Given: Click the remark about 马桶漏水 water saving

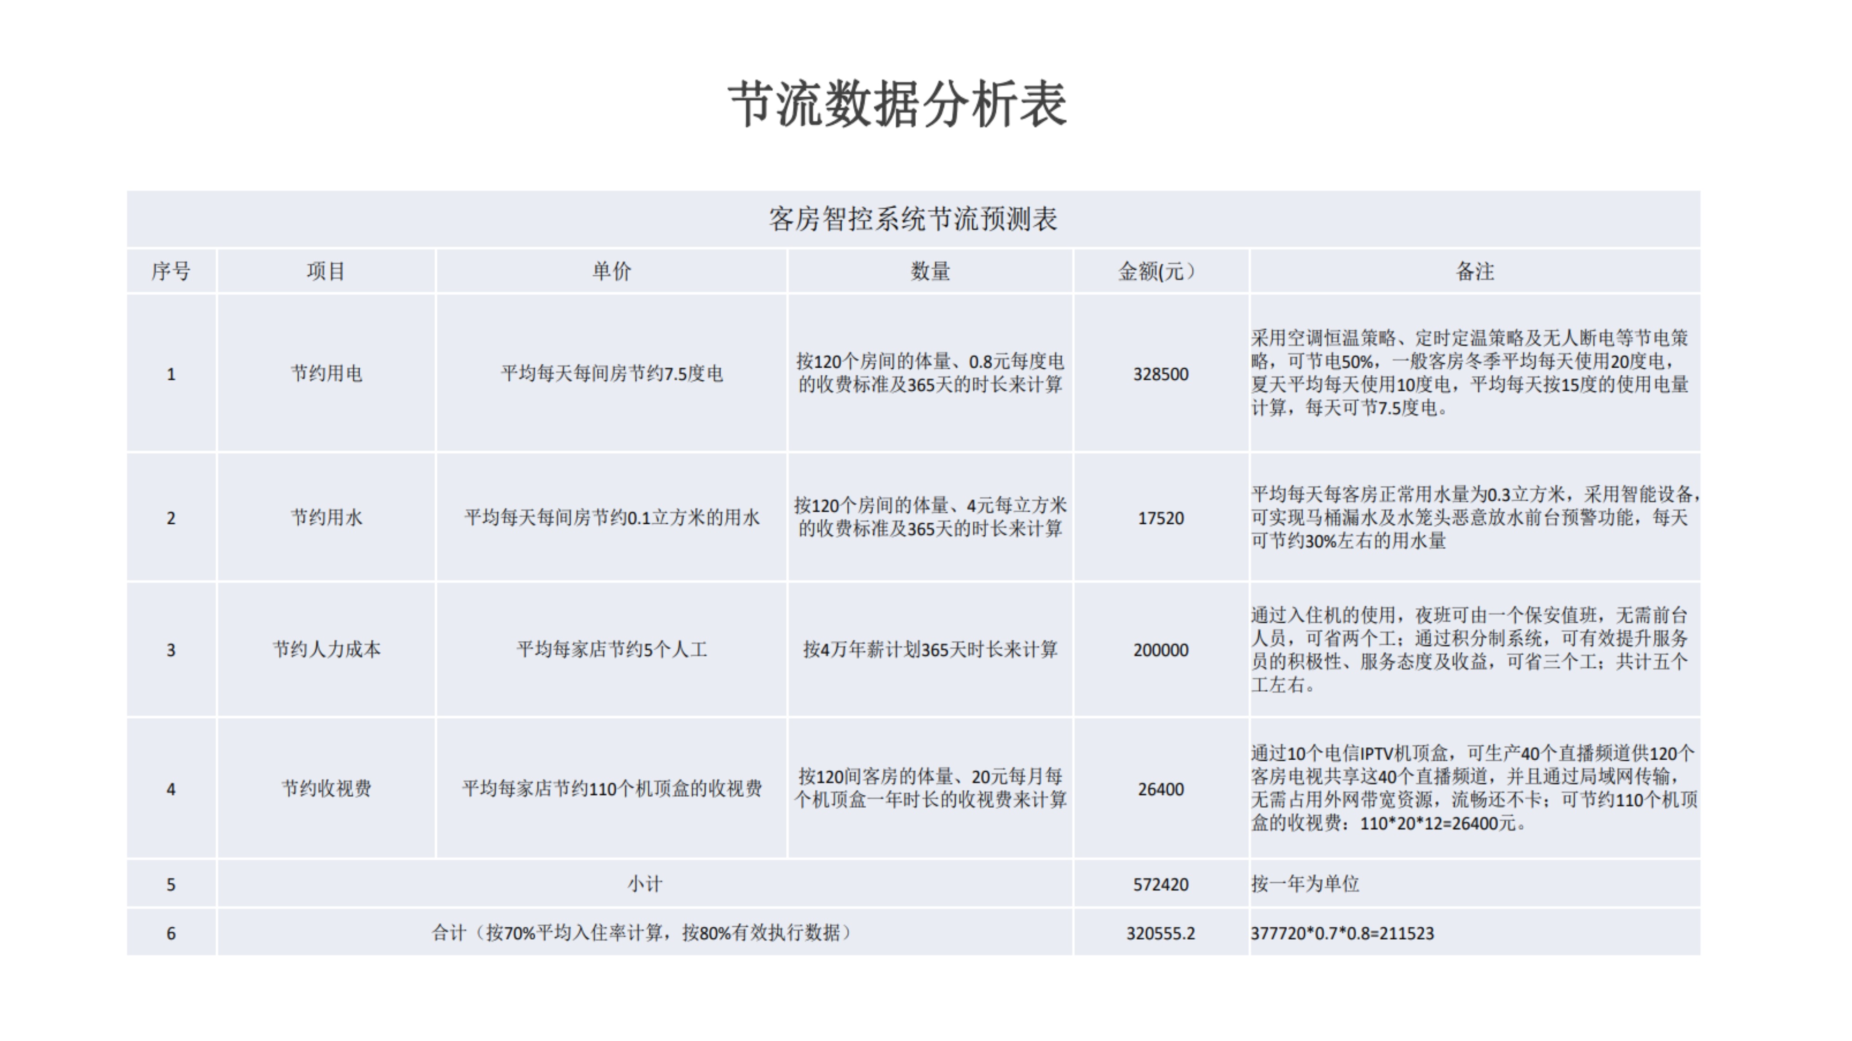Looking at the screenshot, I should [x=1475, y=517].
